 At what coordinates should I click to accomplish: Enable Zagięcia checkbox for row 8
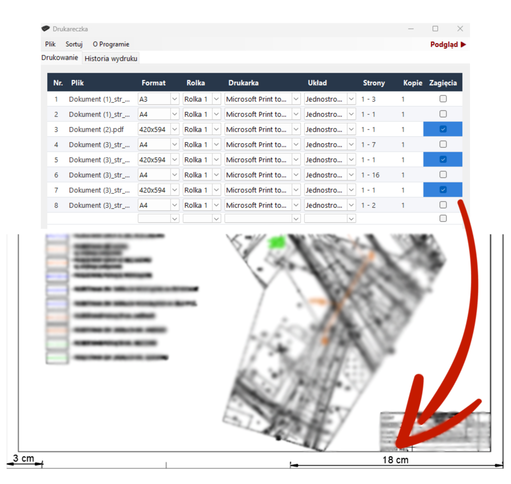[443, 205]
